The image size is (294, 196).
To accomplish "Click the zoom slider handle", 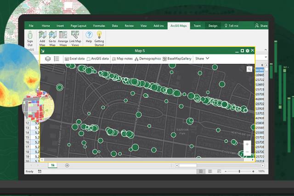I will (239, 171).
